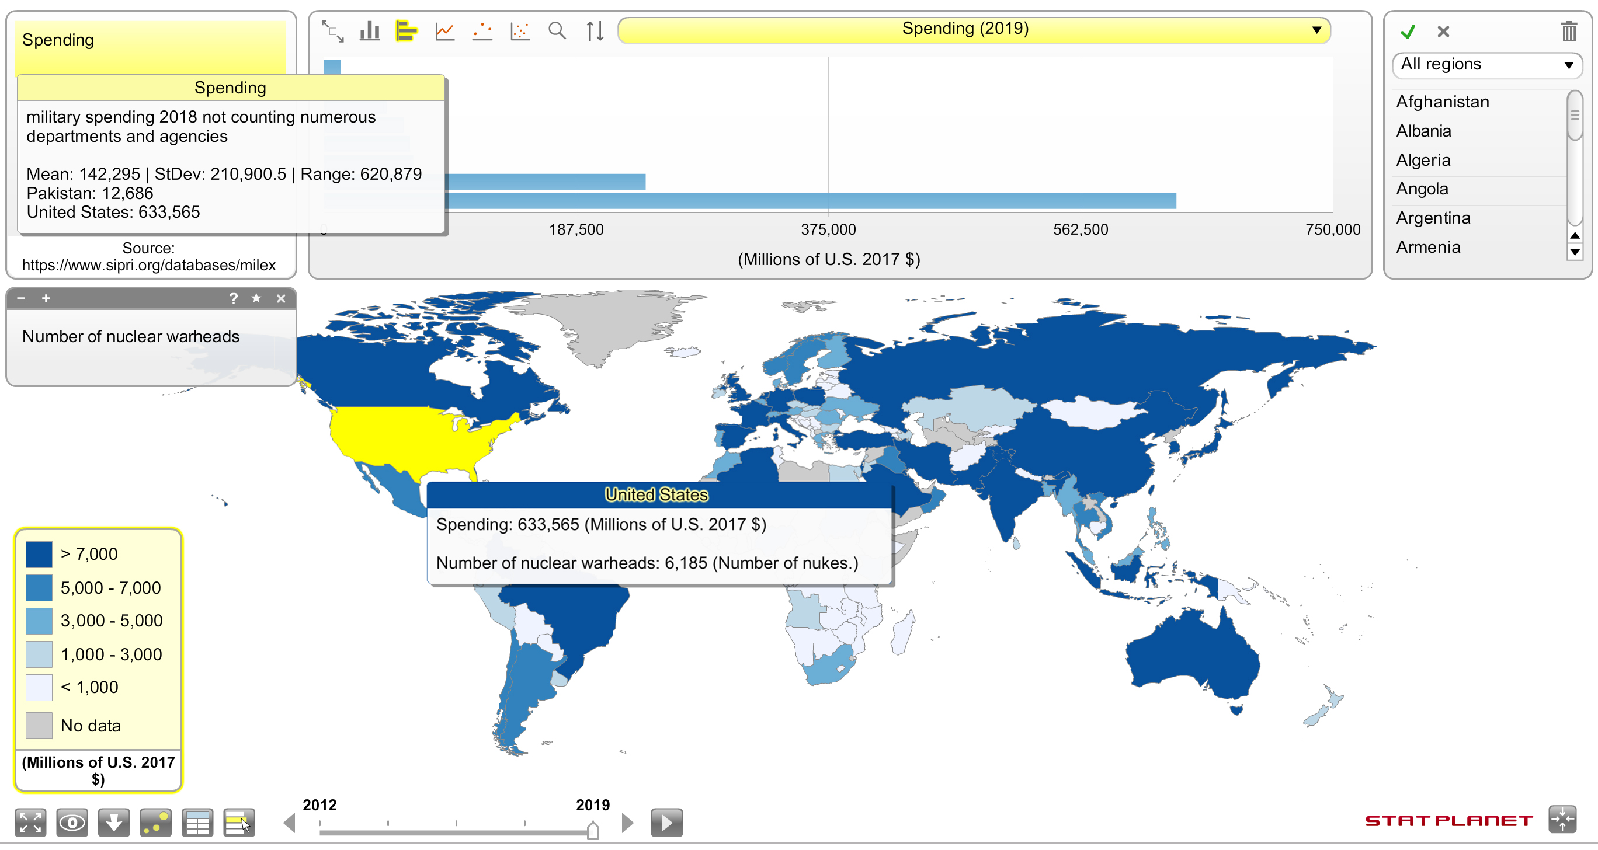
Task: Click the delete selection trash icon
Action: pos(1568,31)
